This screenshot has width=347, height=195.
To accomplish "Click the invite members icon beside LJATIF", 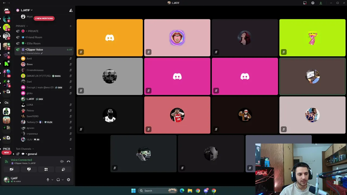I will pyautogui.click(x=71, y=10).
